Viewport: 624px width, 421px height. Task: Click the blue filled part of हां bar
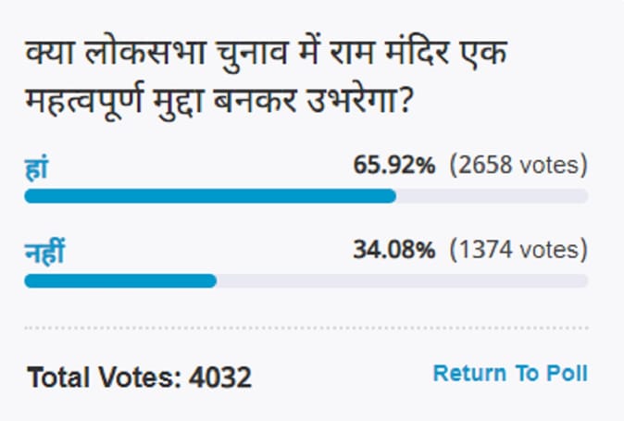[x=209, y=196]
